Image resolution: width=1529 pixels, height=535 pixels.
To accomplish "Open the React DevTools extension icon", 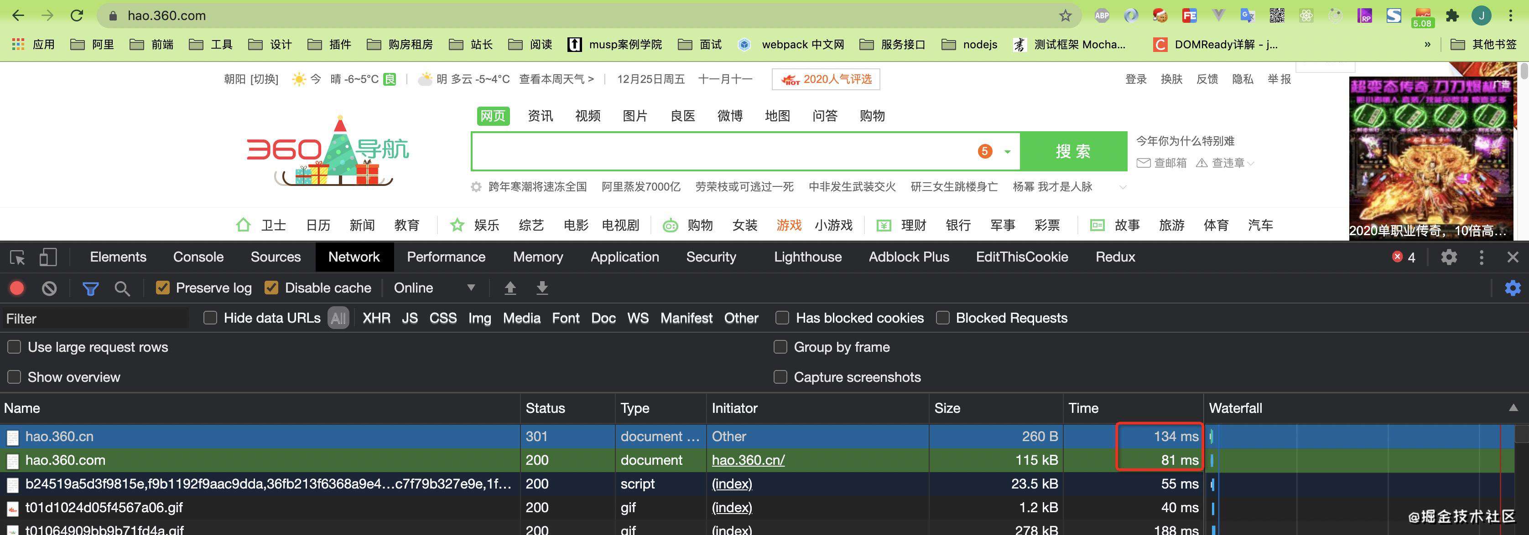I will pyautogui.click(x=1306, y=15).
